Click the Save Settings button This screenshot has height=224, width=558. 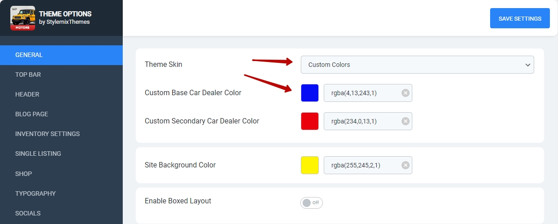(519, 18)
